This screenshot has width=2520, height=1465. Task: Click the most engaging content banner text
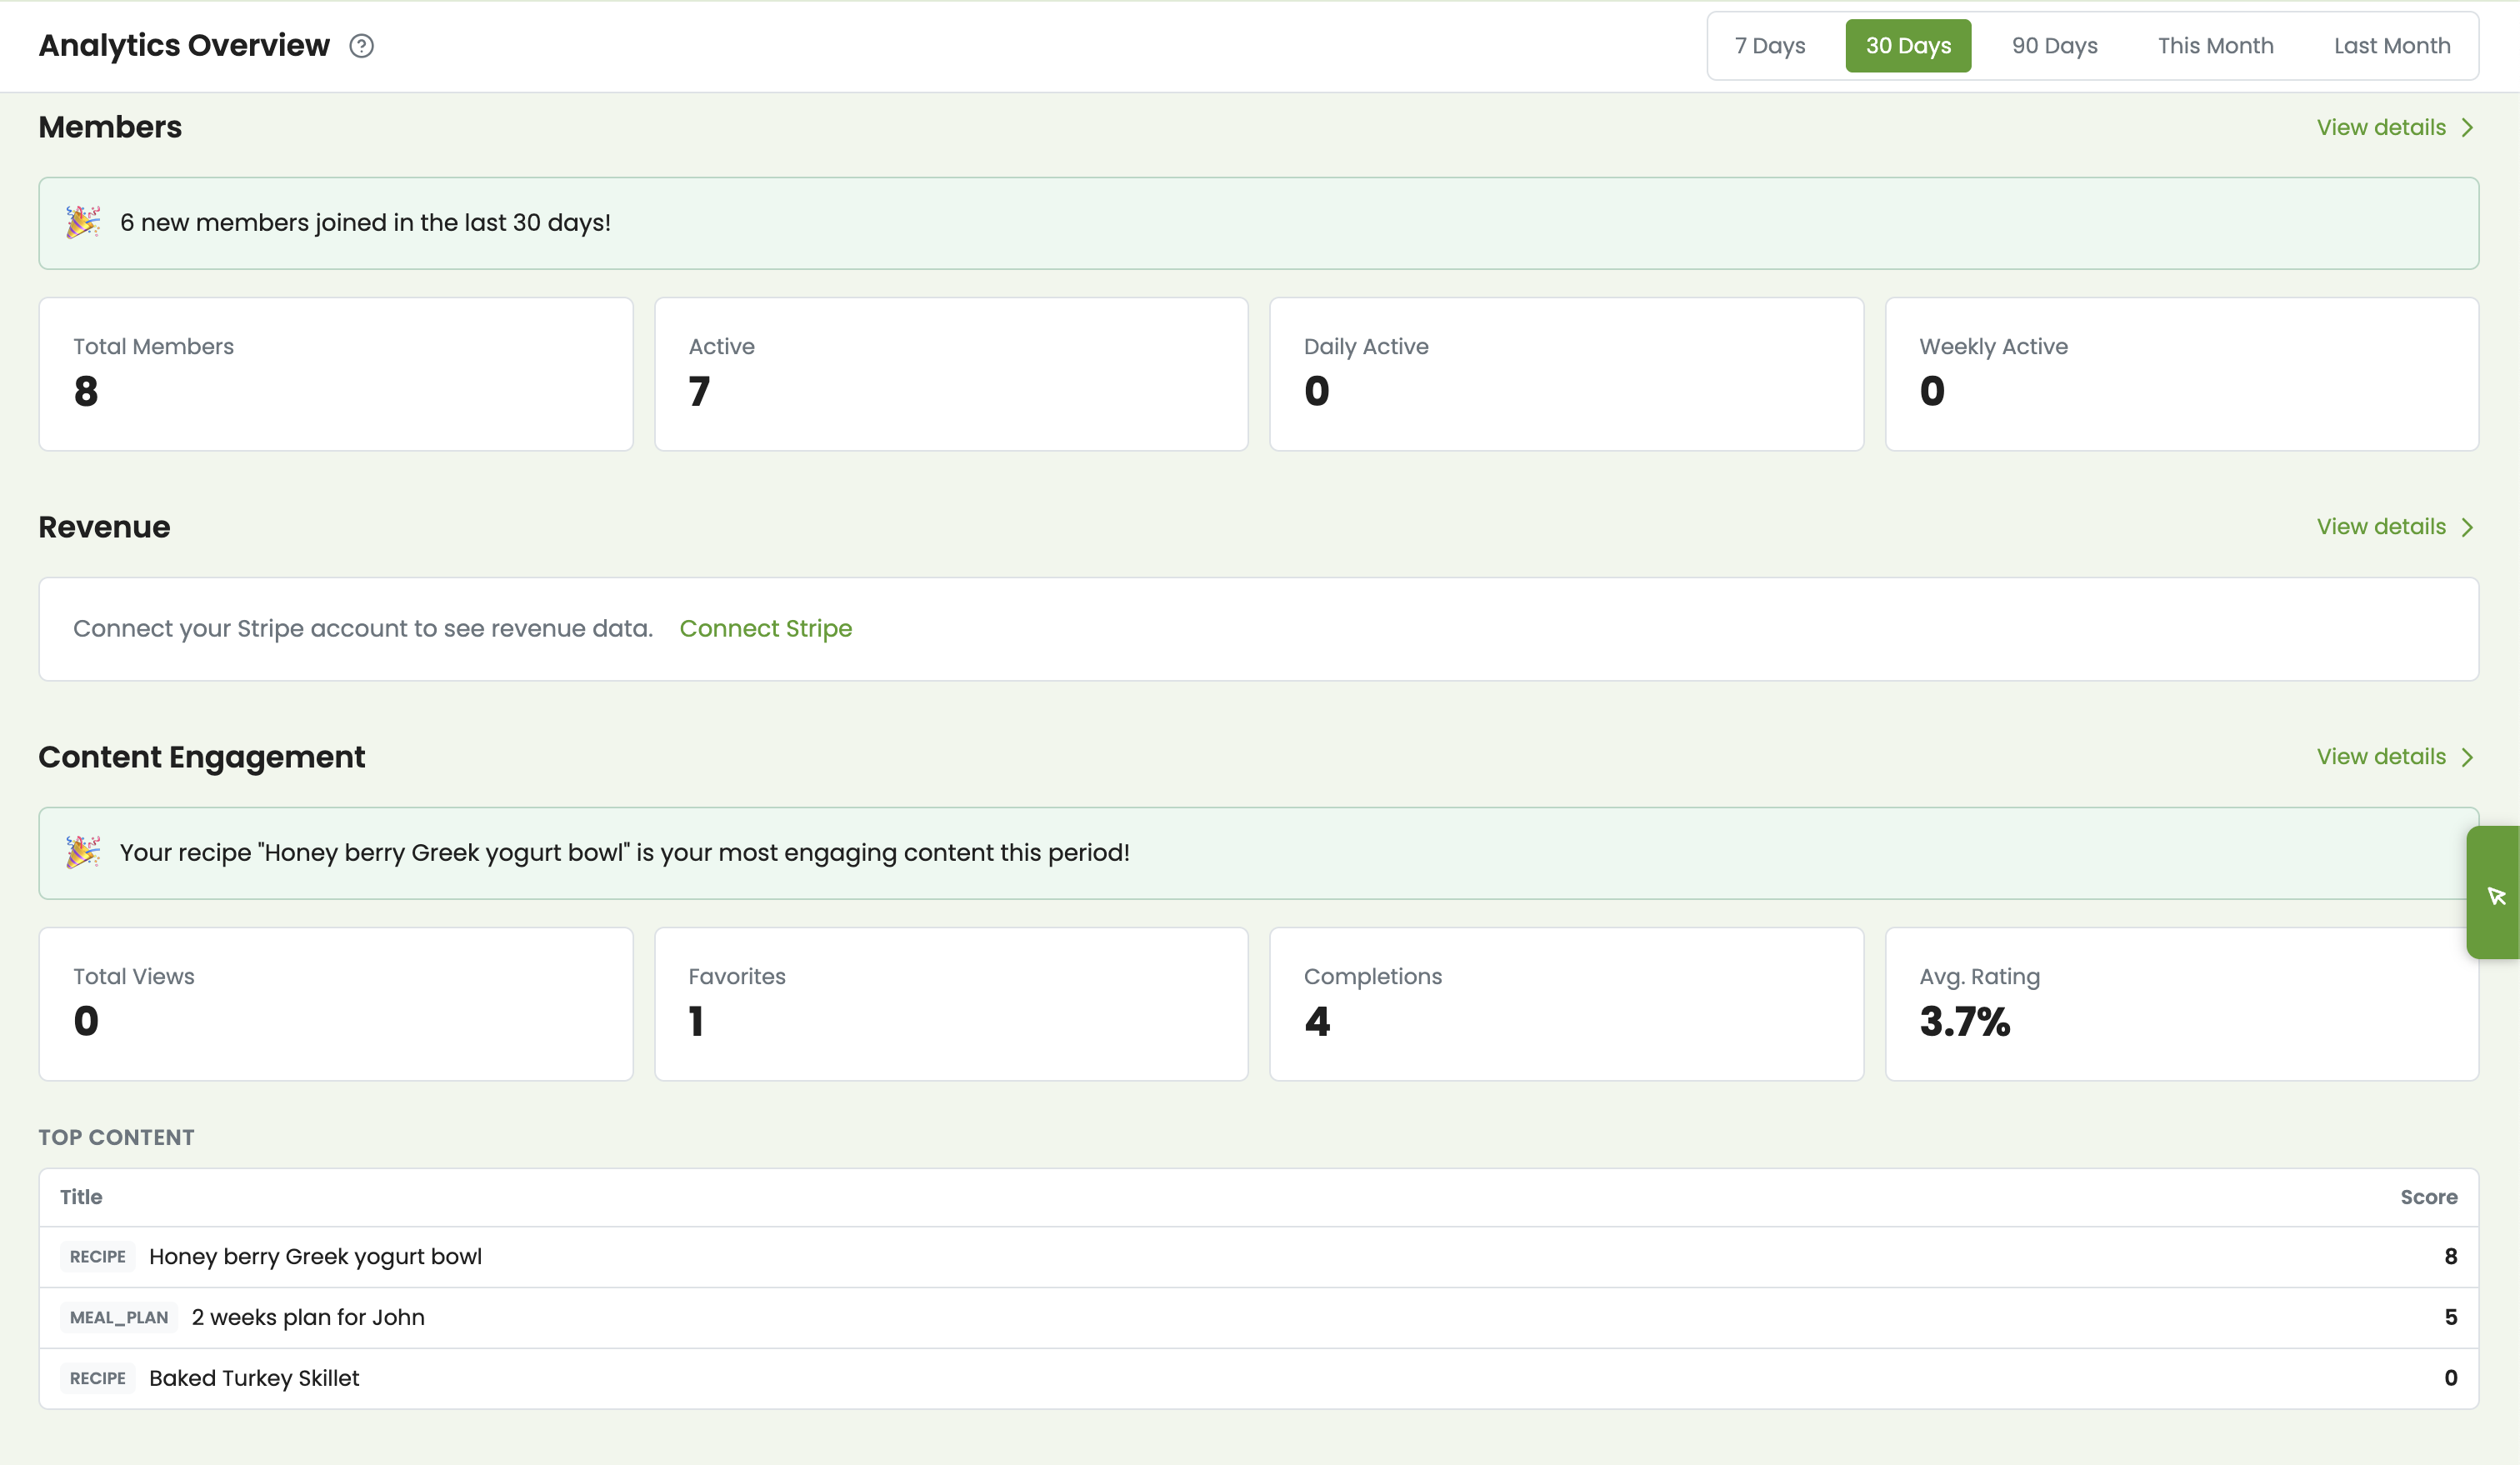pos(625,853)
